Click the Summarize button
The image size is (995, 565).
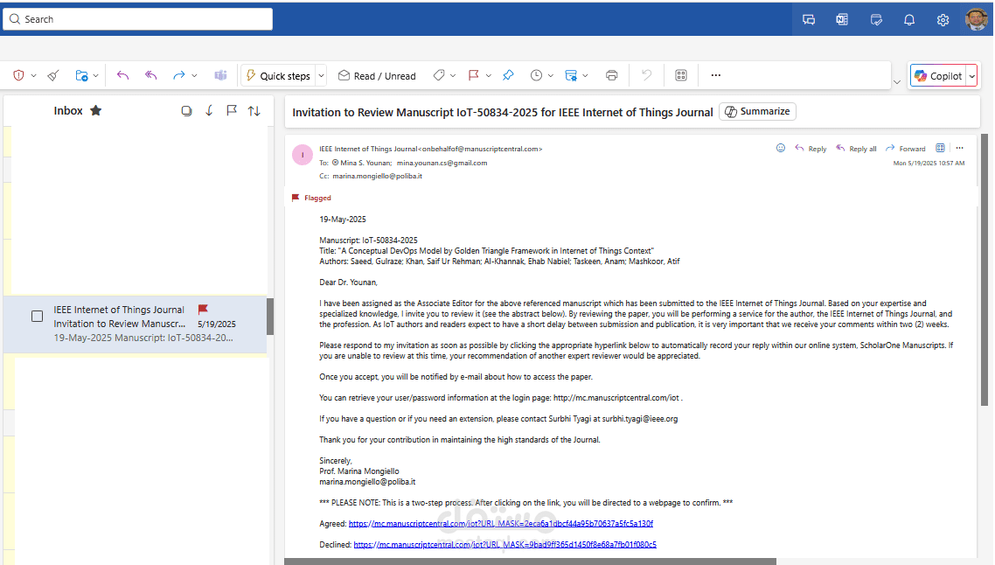point(758,112)
